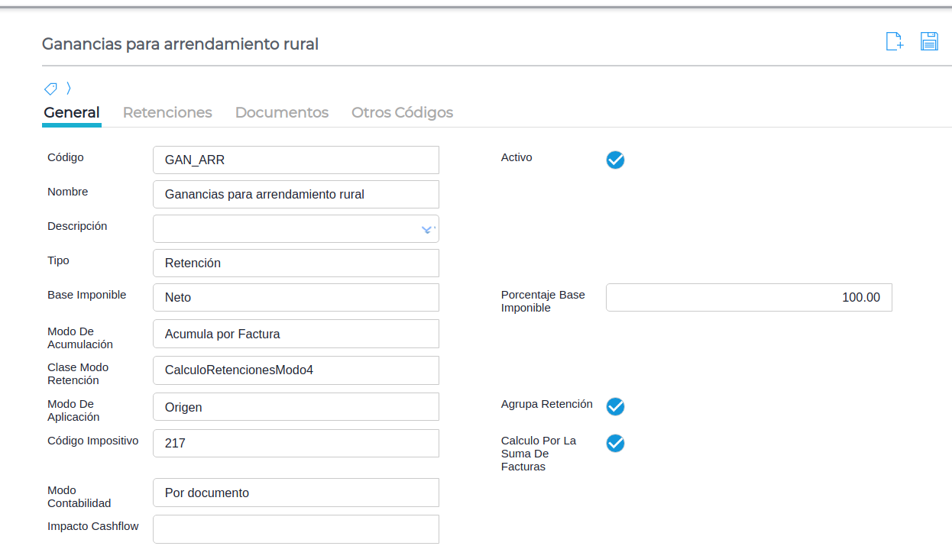Click the empty Impacto Cashflow field
This screenshot has height=559, width=952.
pos(296,528)
